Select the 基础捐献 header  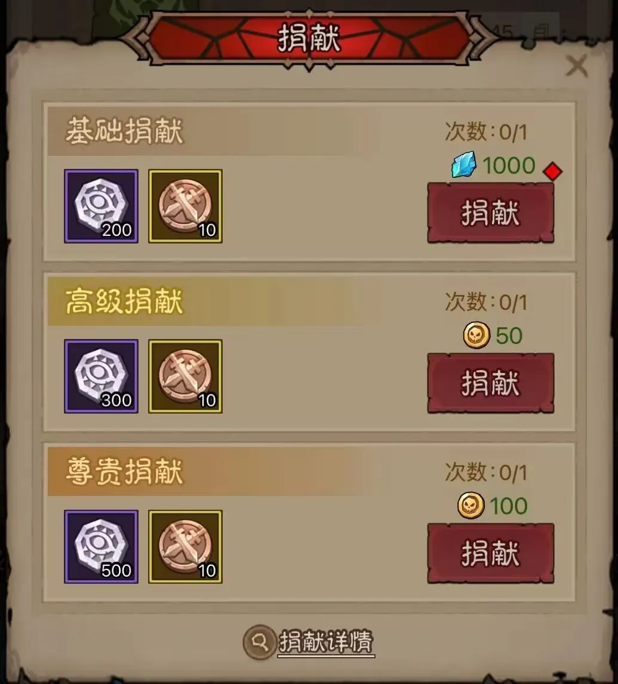[124, 131]
